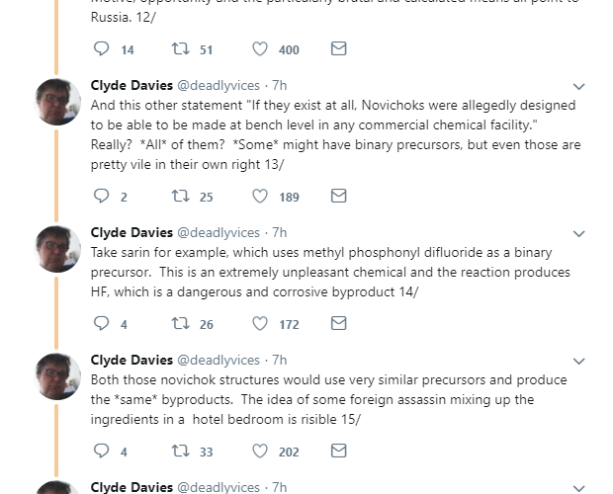613x494 pixels.
Task: Retweet the tweet with 51 retweets
Action: (180, 49)
